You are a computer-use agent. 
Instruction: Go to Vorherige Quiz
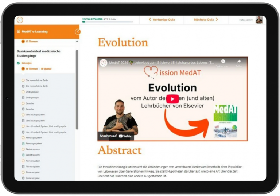click(x=161, y=20)
